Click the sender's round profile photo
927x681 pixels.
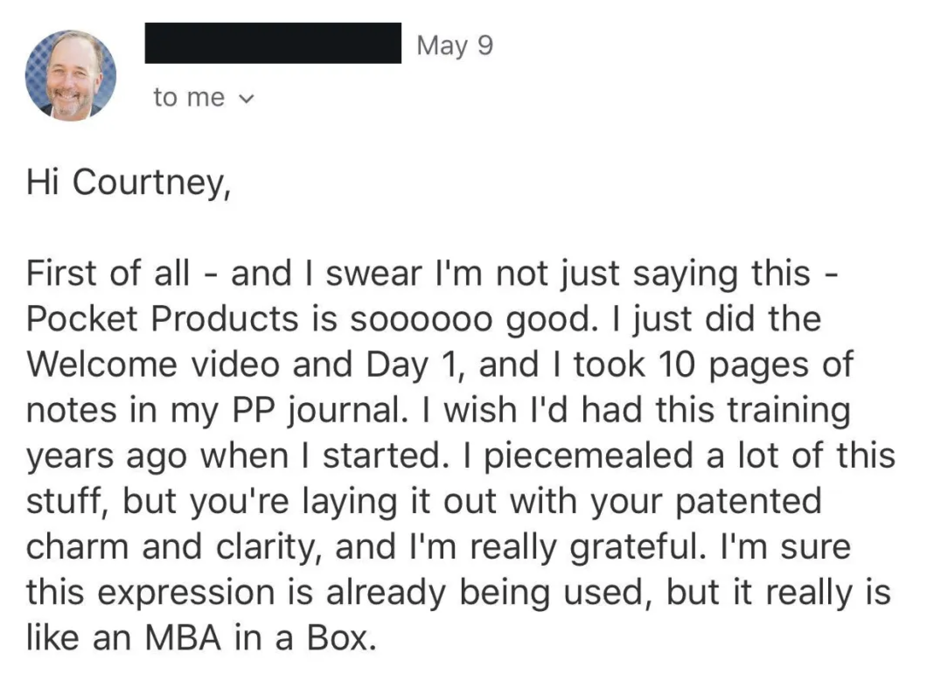tap(71, 76)
